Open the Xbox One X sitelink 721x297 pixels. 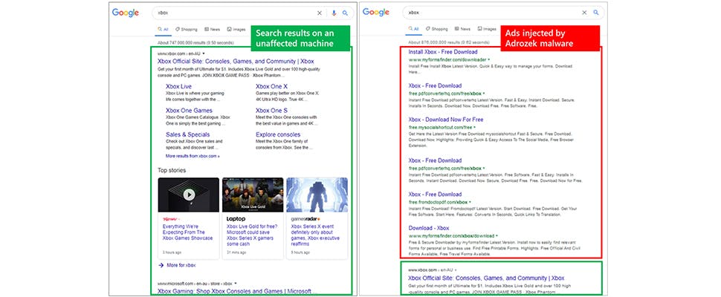click(272, 86)
